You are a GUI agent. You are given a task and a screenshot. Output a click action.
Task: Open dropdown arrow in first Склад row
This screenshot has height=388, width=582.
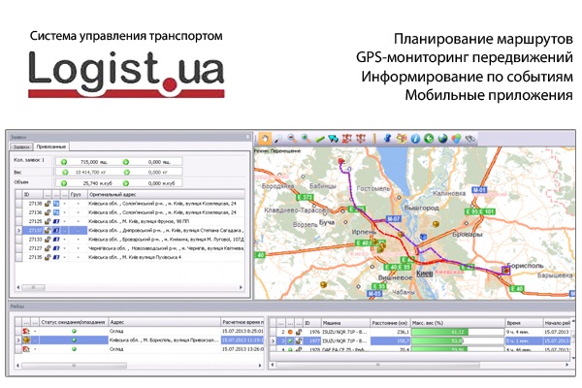click(35, 331)
